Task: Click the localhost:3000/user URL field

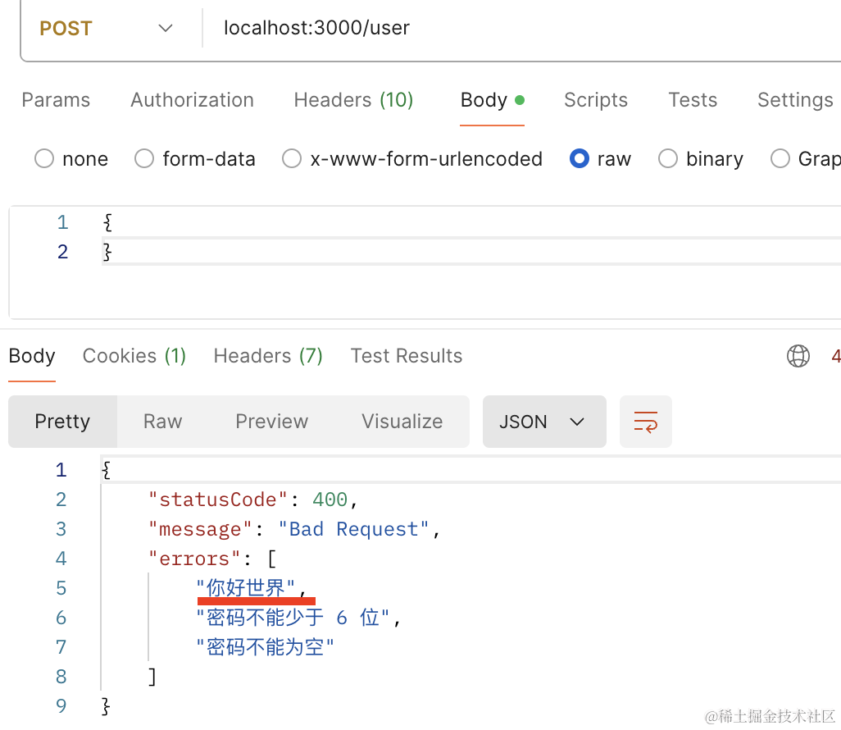Action: [492, 29]
